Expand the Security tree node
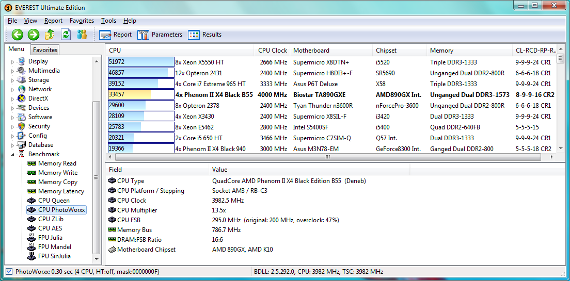 click(x=13, y=127)
